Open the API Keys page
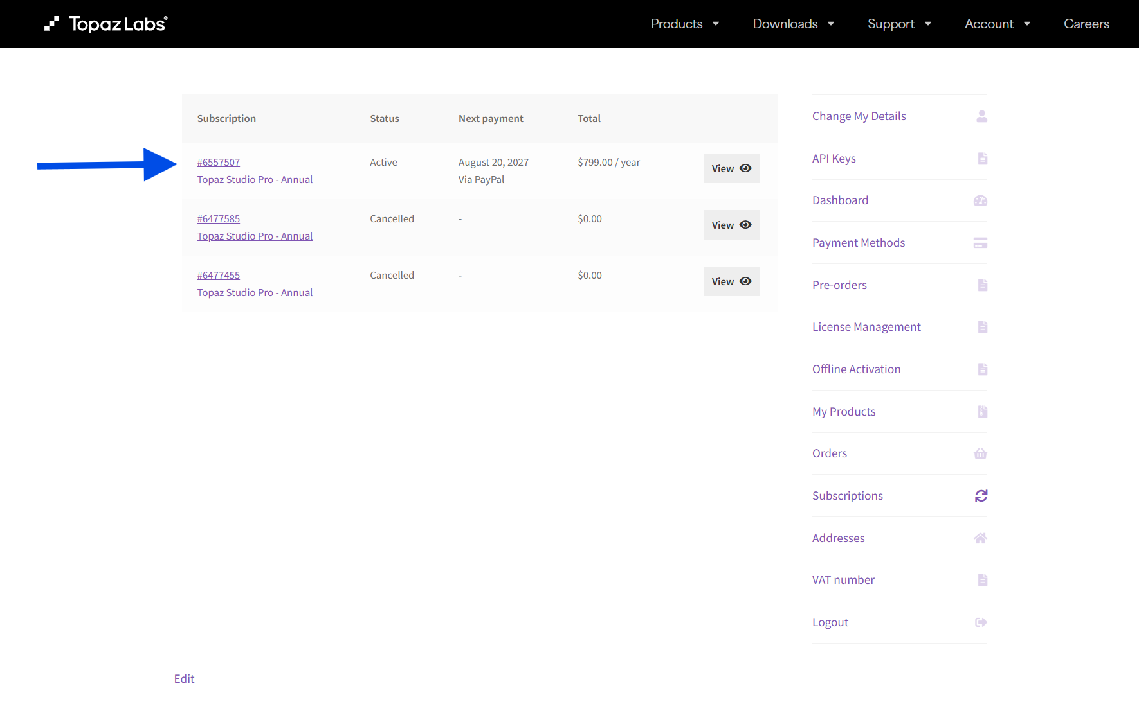The height and width of the screenshot is (704, 1139). pos(834,159)
